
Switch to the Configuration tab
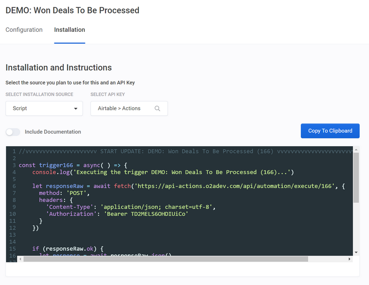(24, 30)
